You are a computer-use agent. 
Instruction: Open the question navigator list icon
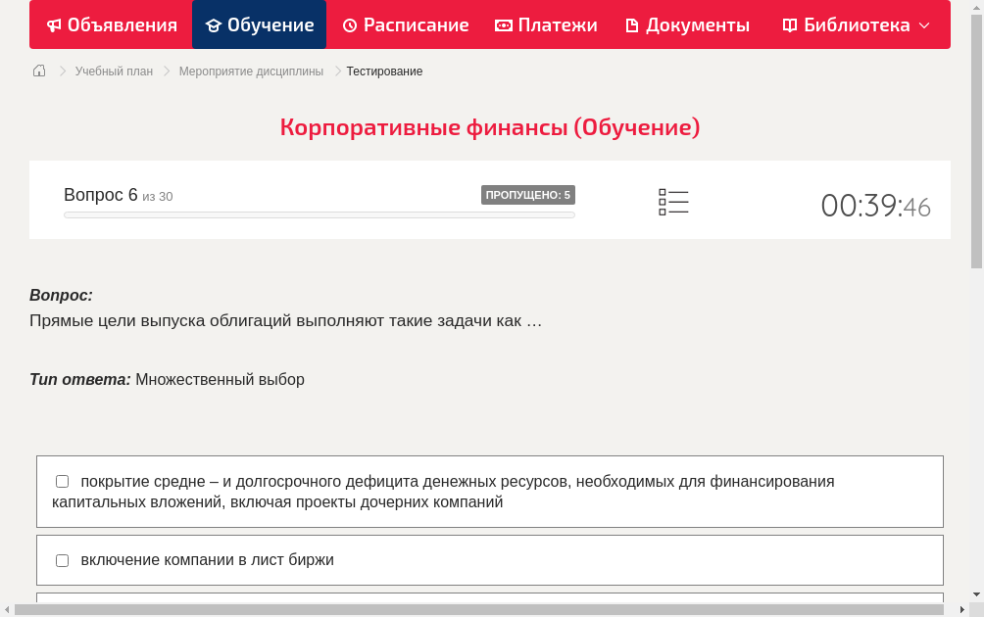point(673,201)
